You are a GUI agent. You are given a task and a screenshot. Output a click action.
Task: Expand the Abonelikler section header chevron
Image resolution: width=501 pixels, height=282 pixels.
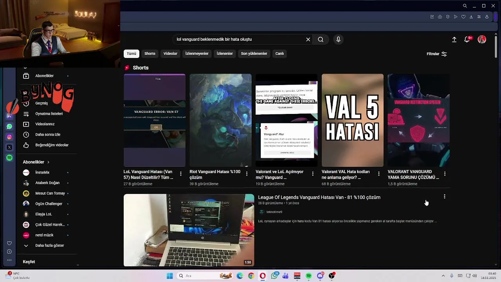pyautogui.click(x=48, y=162)
